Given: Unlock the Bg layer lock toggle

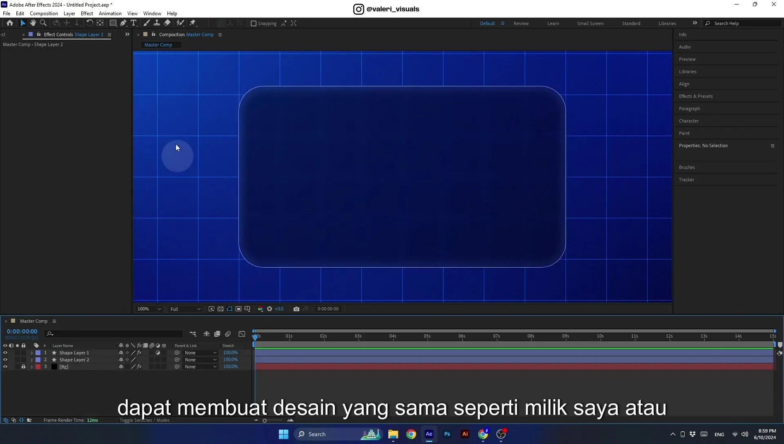Looking at the screenshot, I should (x=23, y=367).
